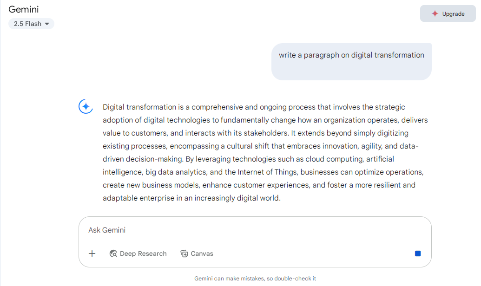Click the Canvas icon in prompt box
Screen dimensions: 481x286
click(184, 253)
